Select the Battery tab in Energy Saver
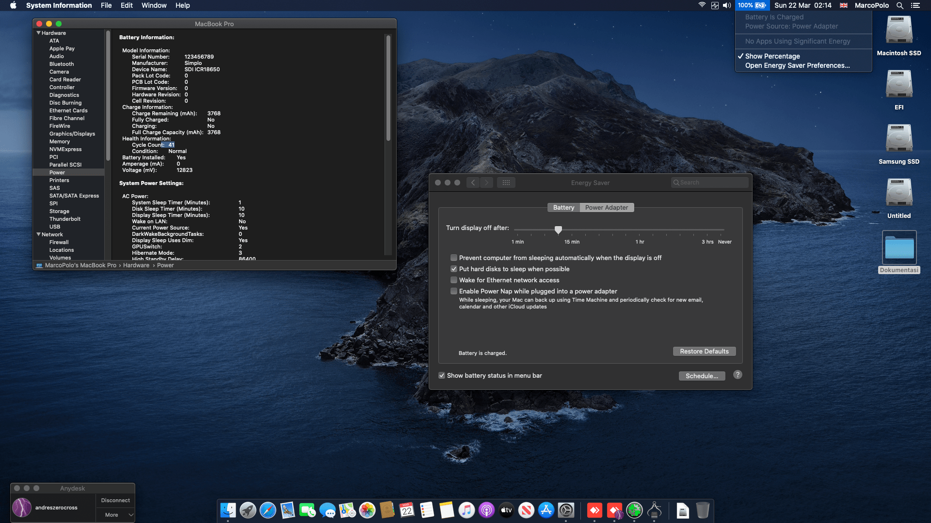The image size is (931, 523). click(x=563, y=207)
